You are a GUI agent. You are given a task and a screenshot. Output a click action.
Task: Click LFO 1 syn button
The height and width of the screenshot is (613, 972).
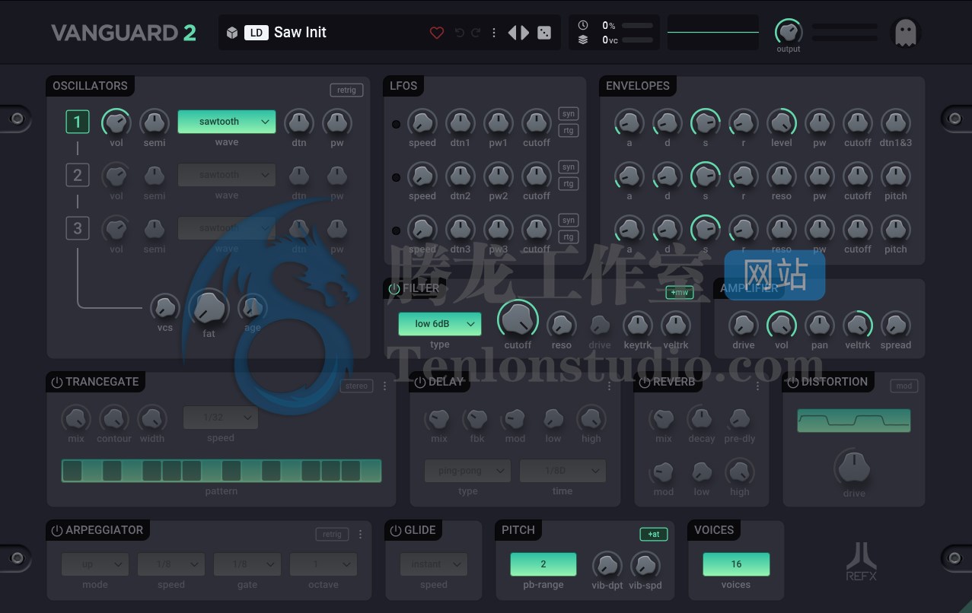(x=569, y=113)
